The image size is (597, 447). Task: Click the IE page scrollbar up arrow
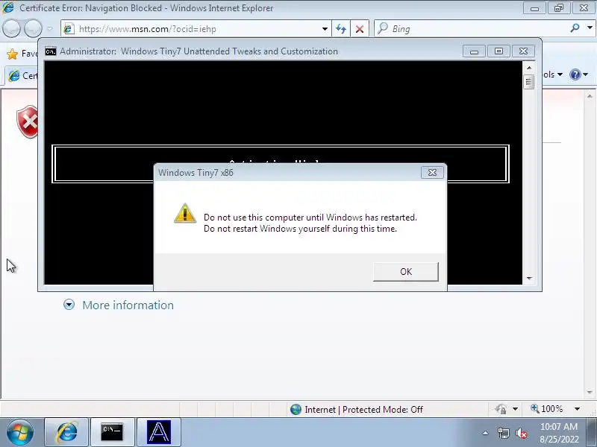(590, 96)
